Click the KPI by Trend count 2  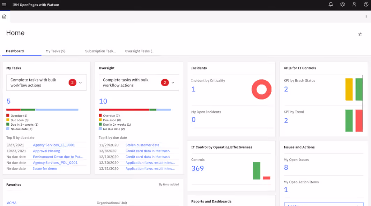[286, 121]
